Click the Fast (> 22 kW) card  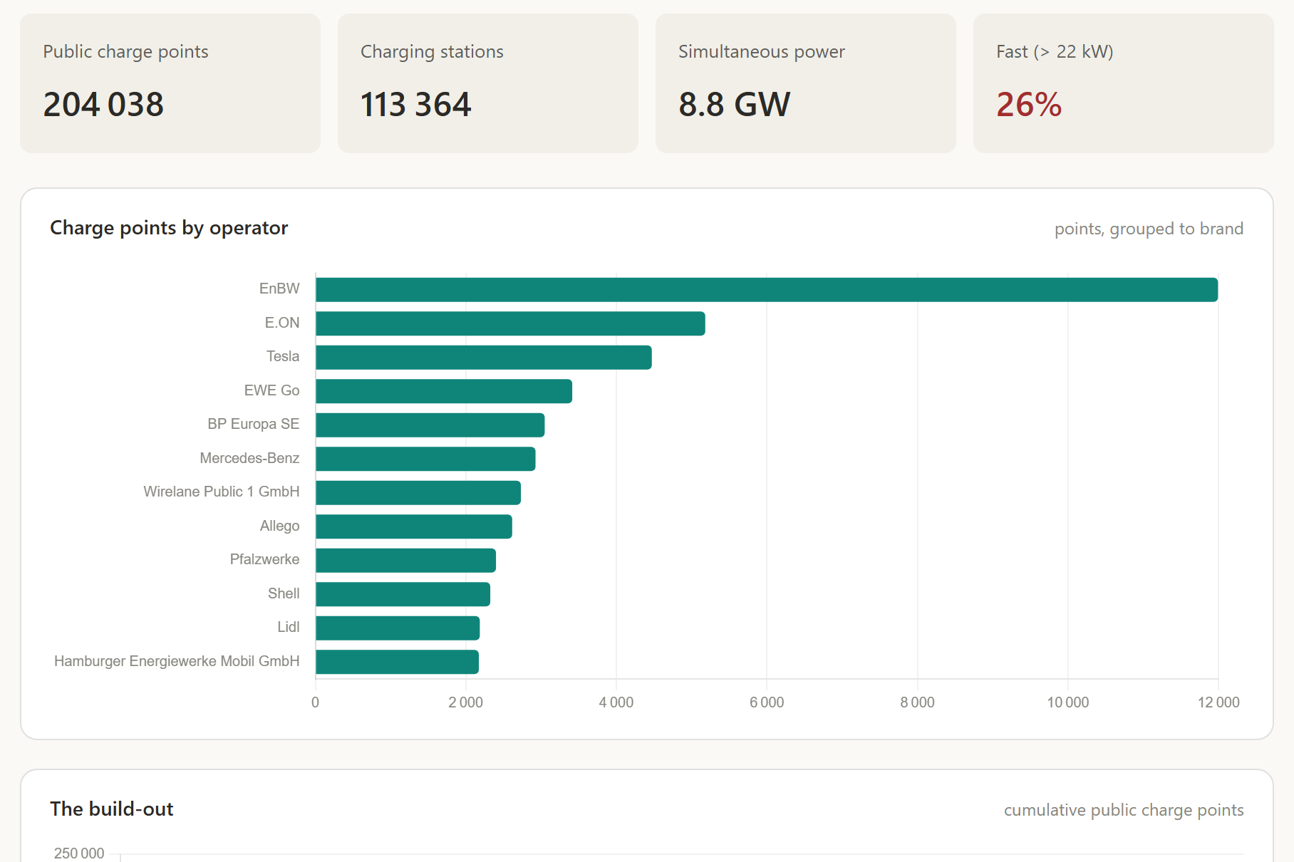(1124, 83)
